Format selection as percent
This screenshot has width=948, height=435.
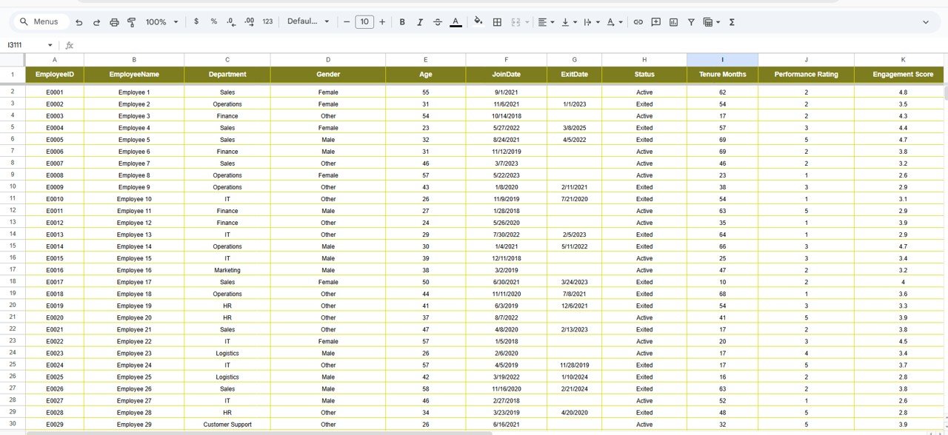click(213, 22)
